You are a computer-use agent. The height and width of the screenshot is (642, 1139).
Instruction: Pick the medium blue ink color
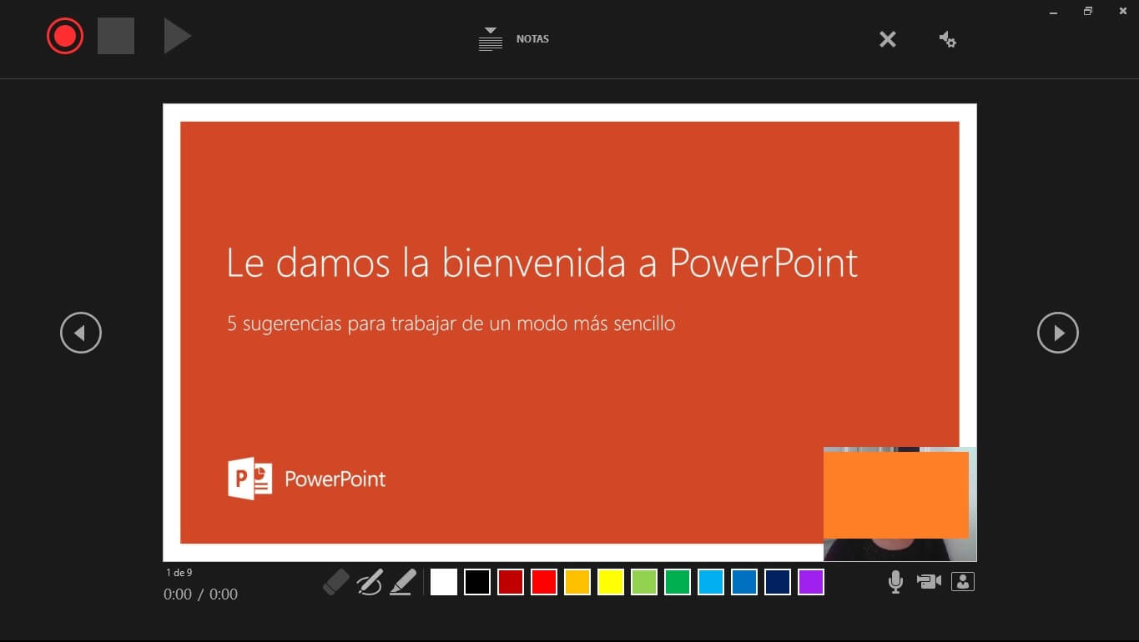(x=744, y=582)
